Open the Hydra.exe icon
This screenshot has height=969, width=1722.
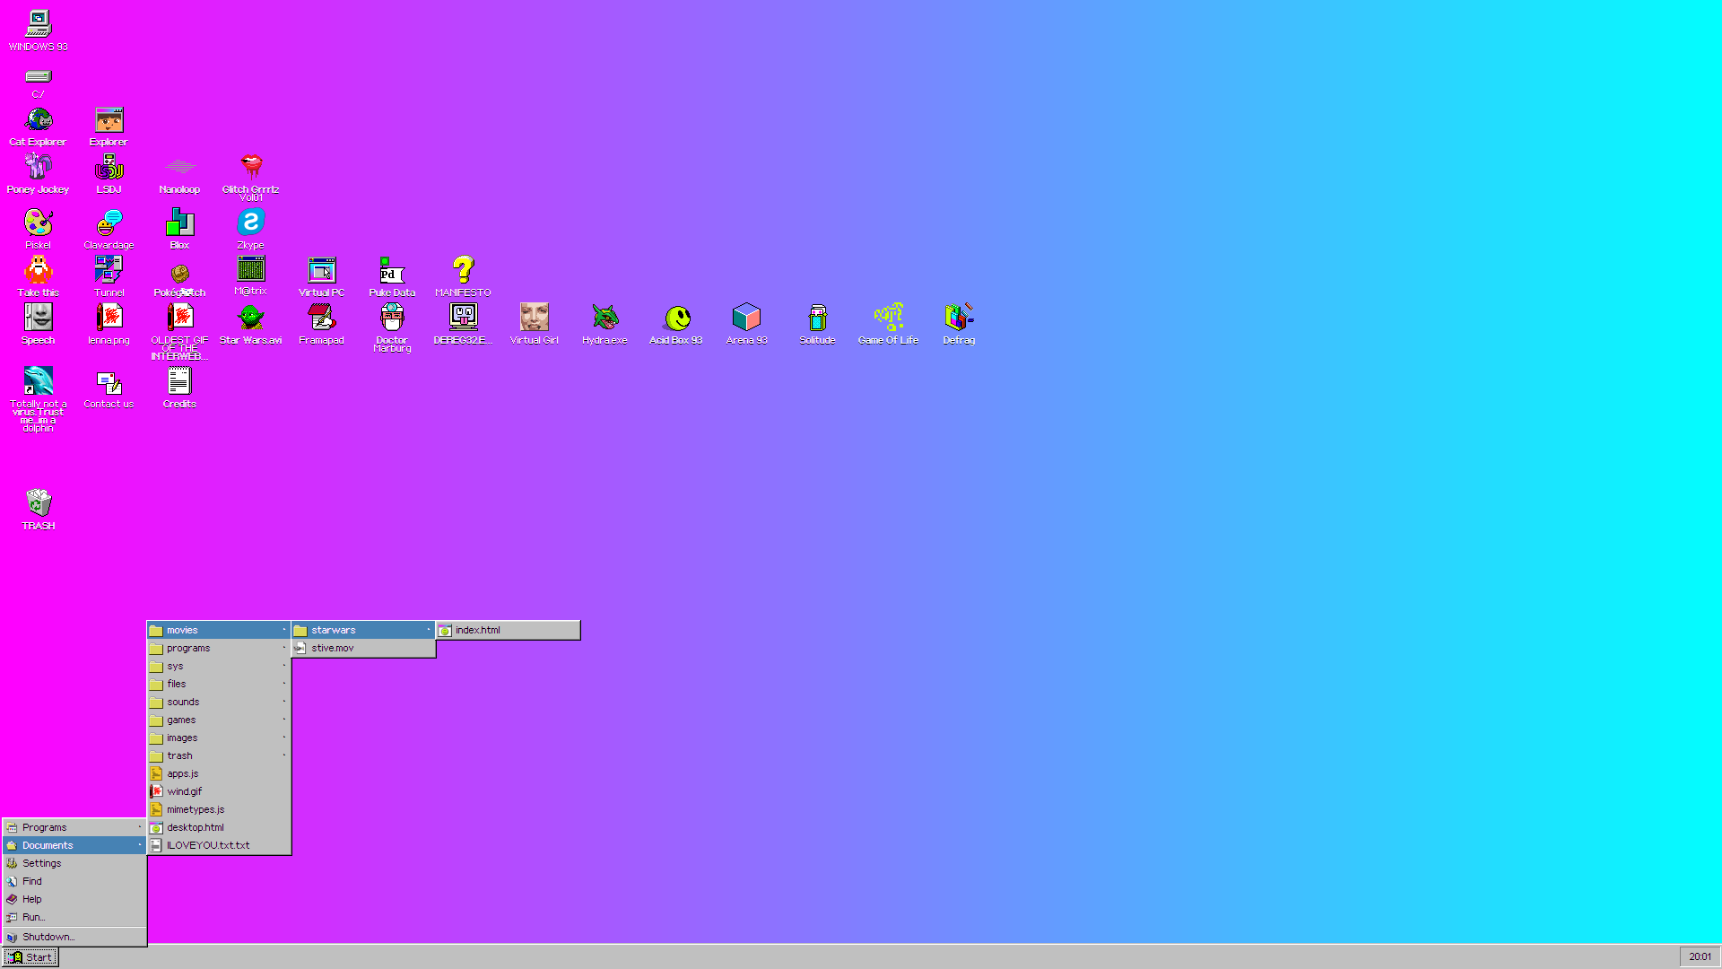point(604,319)
